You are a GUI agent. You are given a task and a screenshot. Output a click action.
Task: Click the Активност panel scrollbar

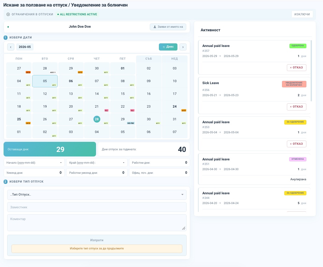pyautogui.click(x=311, y=71)
